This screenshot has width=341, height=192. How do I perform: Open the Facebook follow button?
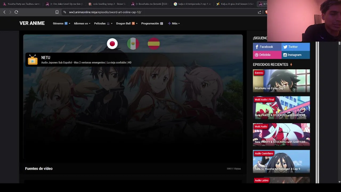point(267,47)
